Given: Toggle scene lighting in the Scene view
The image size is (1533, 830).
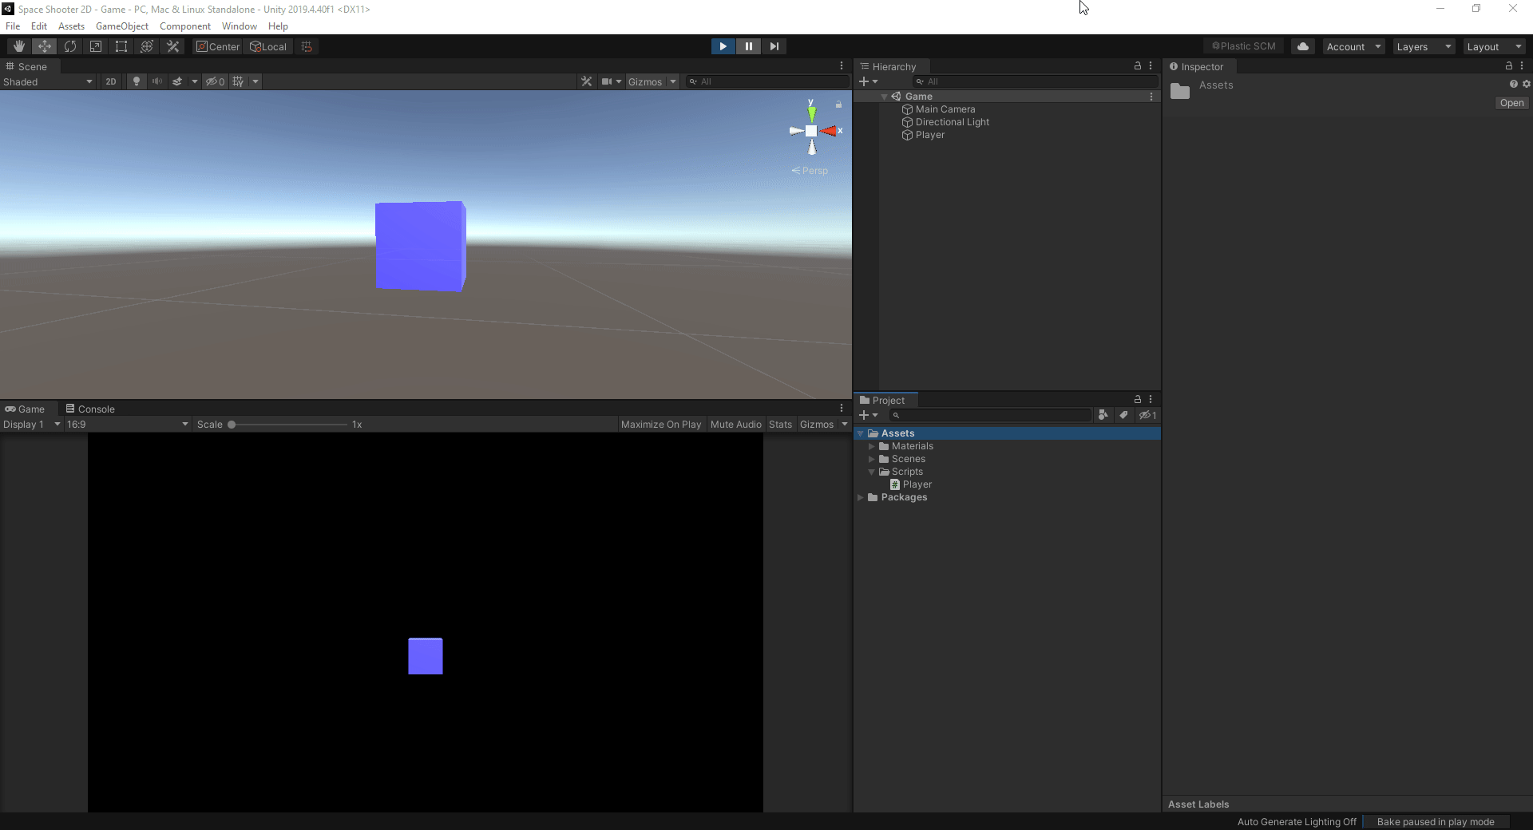Looking at the screenshot, I should [x=136, y=81].
